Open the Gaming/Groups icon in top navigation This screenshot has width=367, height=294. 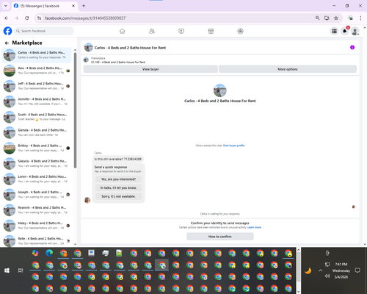241,31
